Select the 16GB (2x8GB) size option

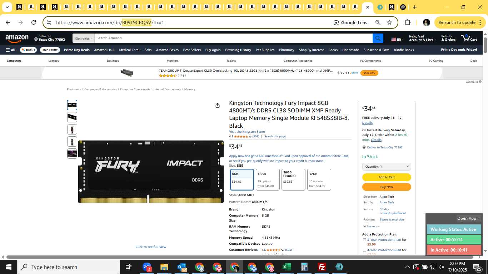click(x=293, y=179)
